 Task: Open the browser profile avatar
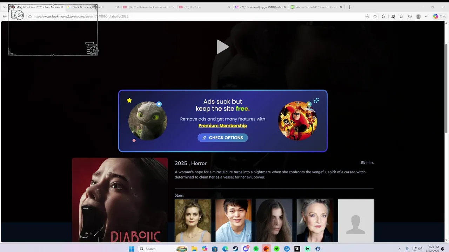[x=418, y=16]
